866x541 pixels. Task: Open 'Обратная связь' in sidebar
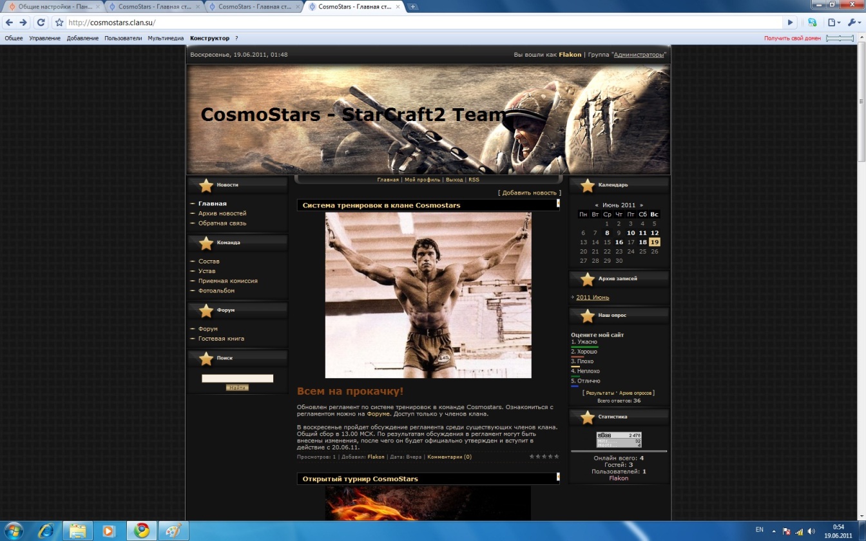222,223
